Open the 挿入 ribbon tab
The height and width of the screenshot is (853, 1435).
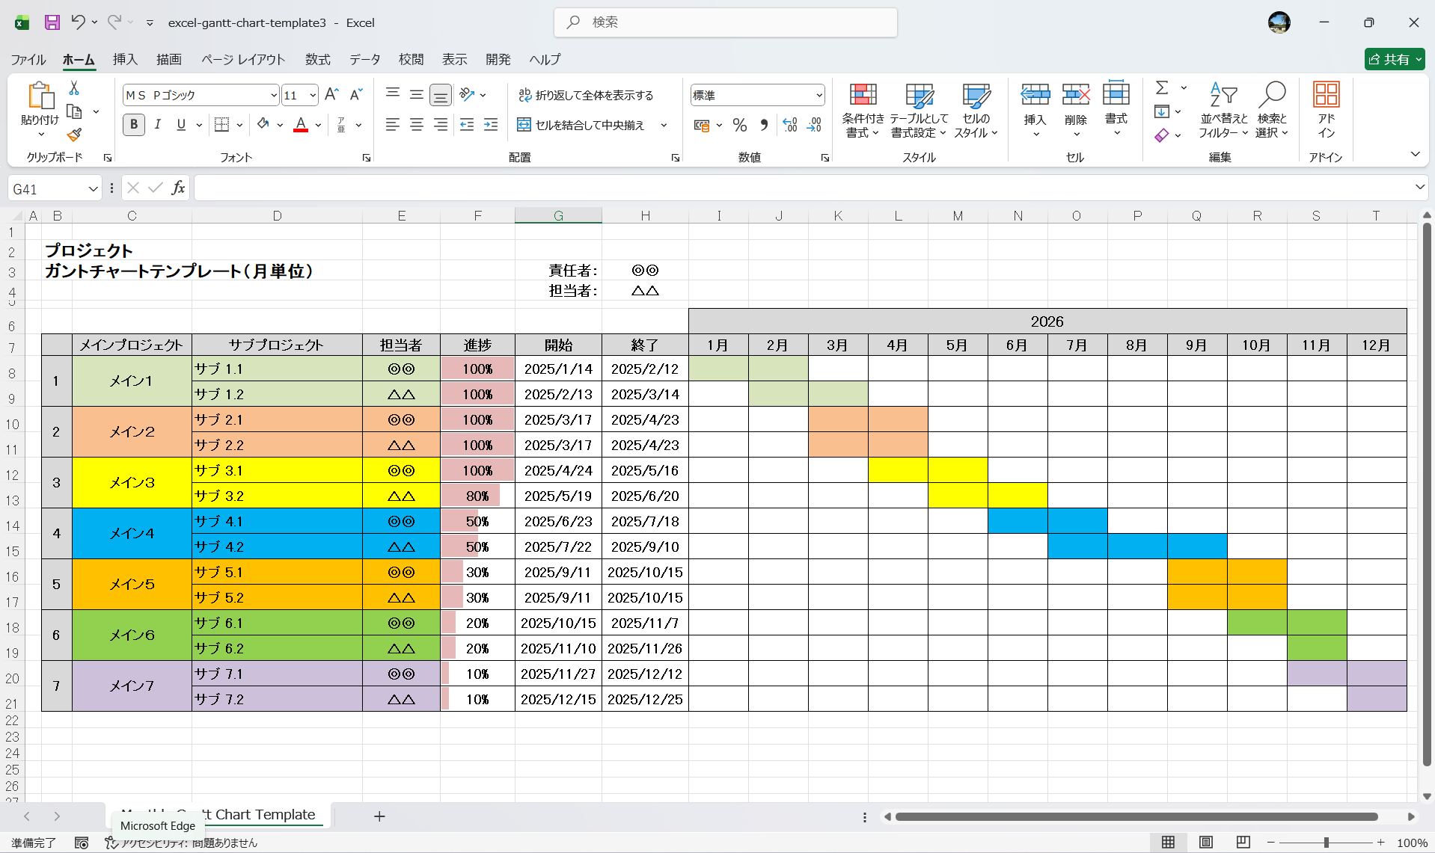coord(125,59)
